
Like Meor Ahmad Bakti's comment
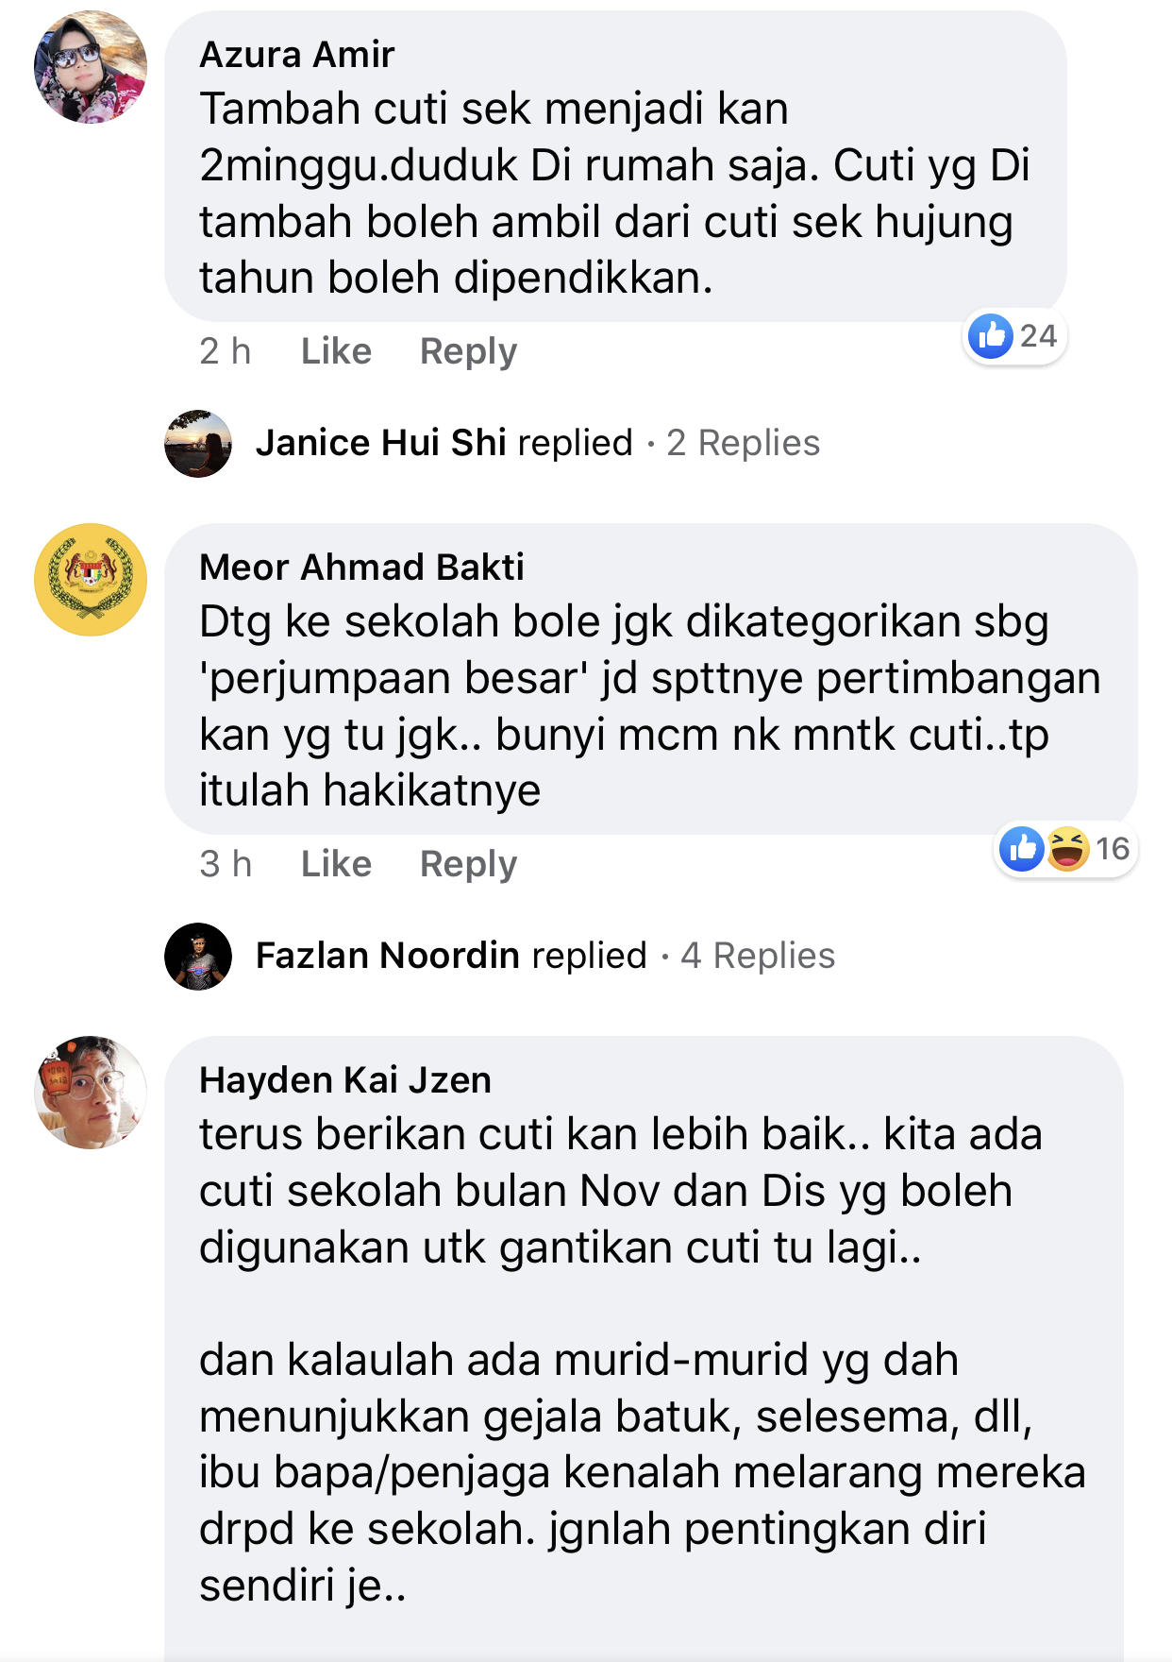[x=336, y=864]
